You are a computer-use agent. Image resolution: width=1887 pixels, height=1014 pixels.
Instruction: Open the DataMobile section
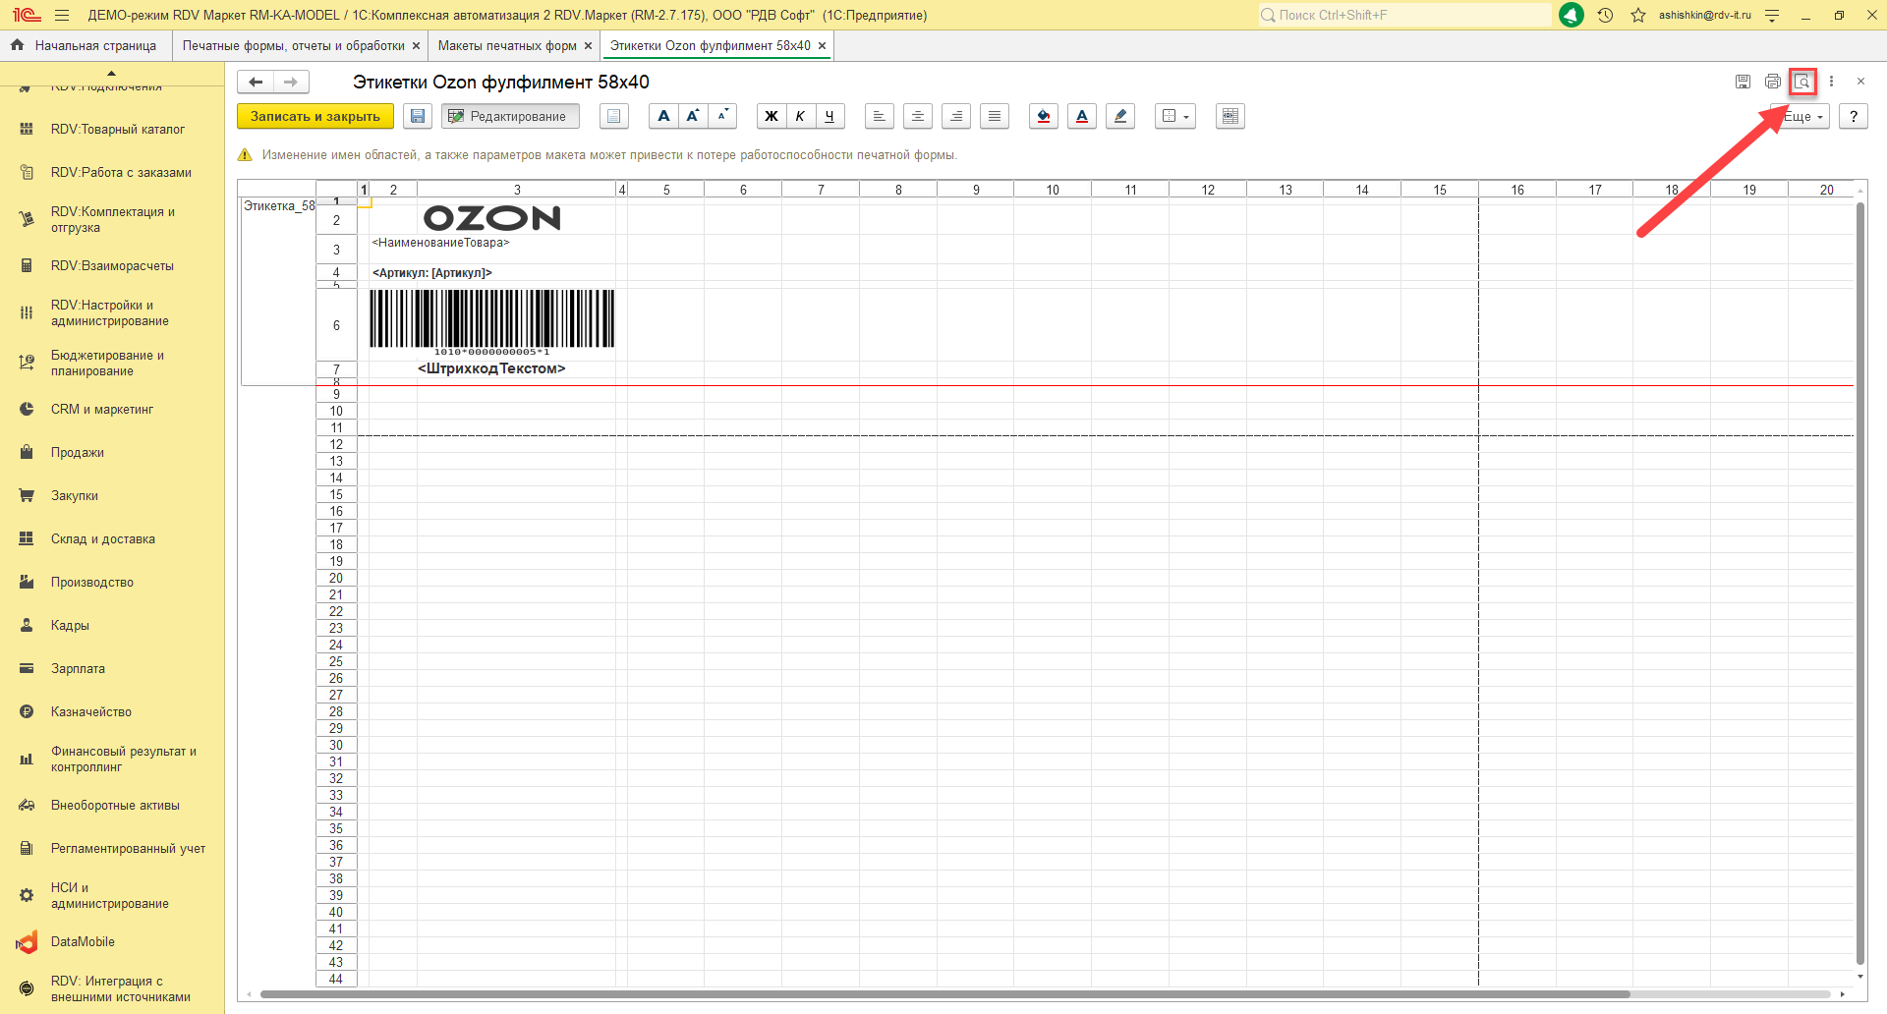[112, 941]
